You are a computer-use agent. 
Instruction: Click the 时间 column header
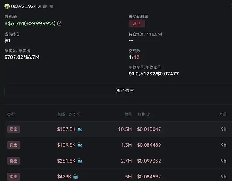(x=222, y=114)
